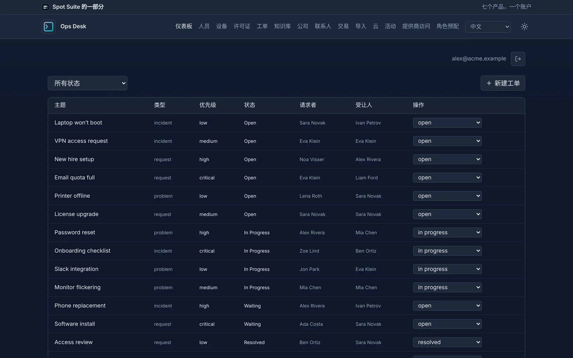
Task: Open status dropdown for Slack integration
Action: click(x=447, y=269)
